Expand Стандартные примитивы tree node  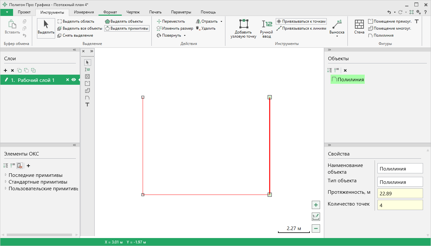point(6,182)
